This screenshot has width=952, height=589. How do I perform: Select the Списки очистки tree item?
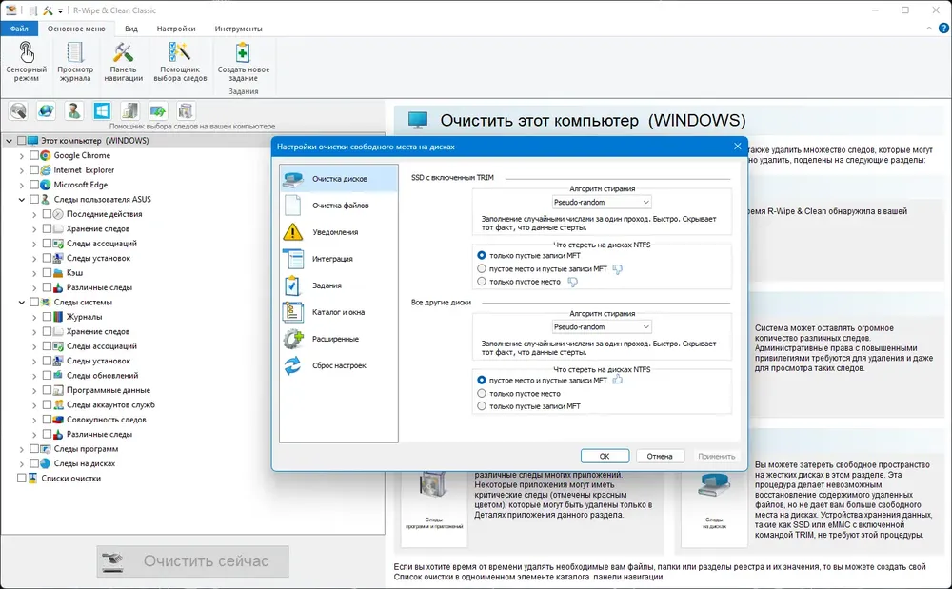[x=71, y=479]
